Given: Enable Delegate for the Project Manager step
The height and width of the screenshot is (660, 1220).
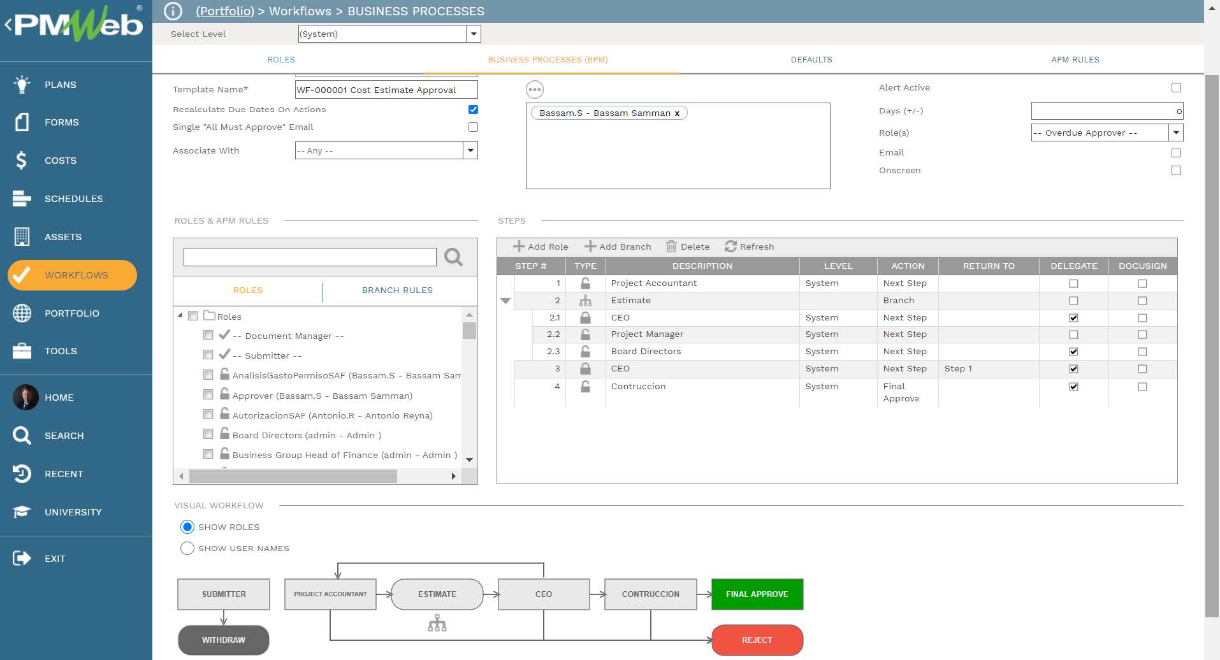Looking at the screenshot, I should coord(1073,334).
